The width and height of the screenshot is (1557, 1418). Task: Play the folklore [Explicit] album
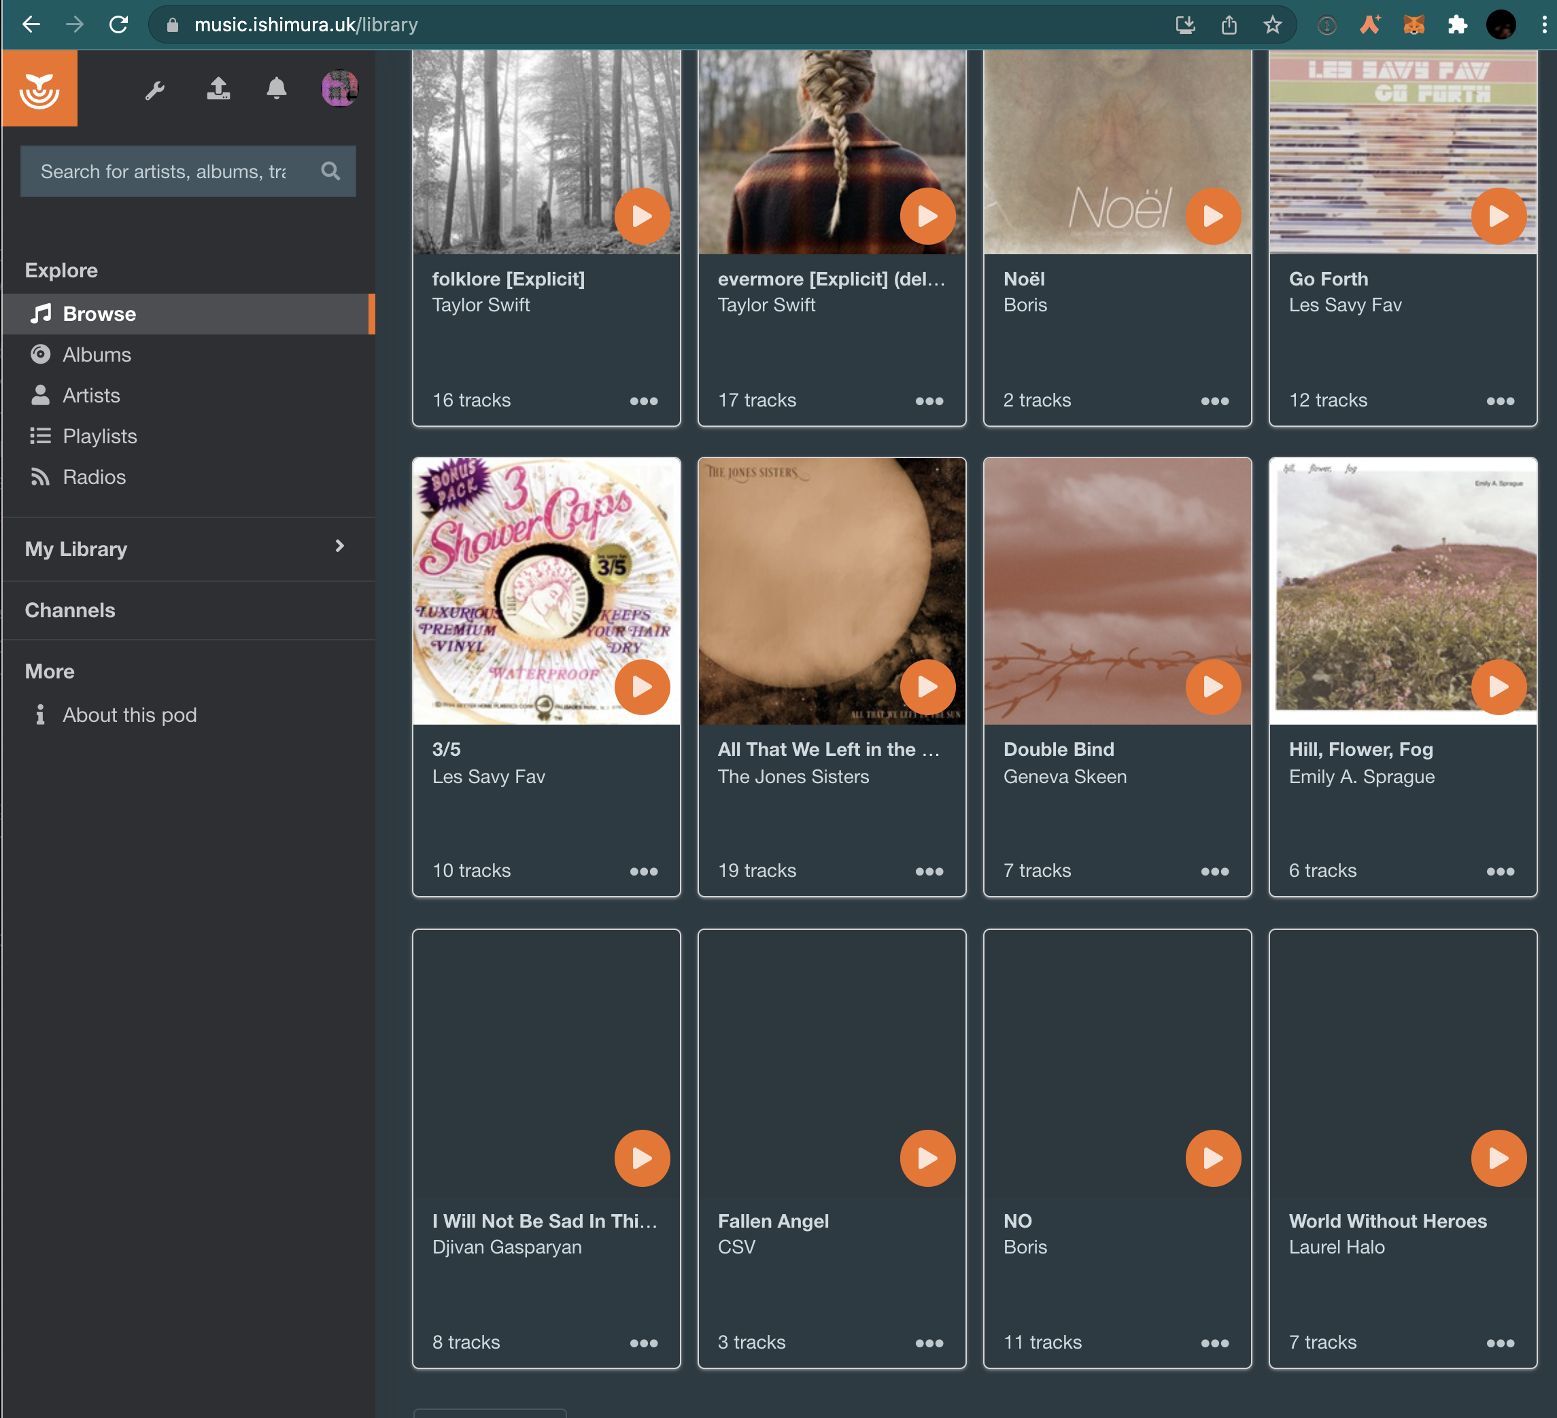[643, 216]
